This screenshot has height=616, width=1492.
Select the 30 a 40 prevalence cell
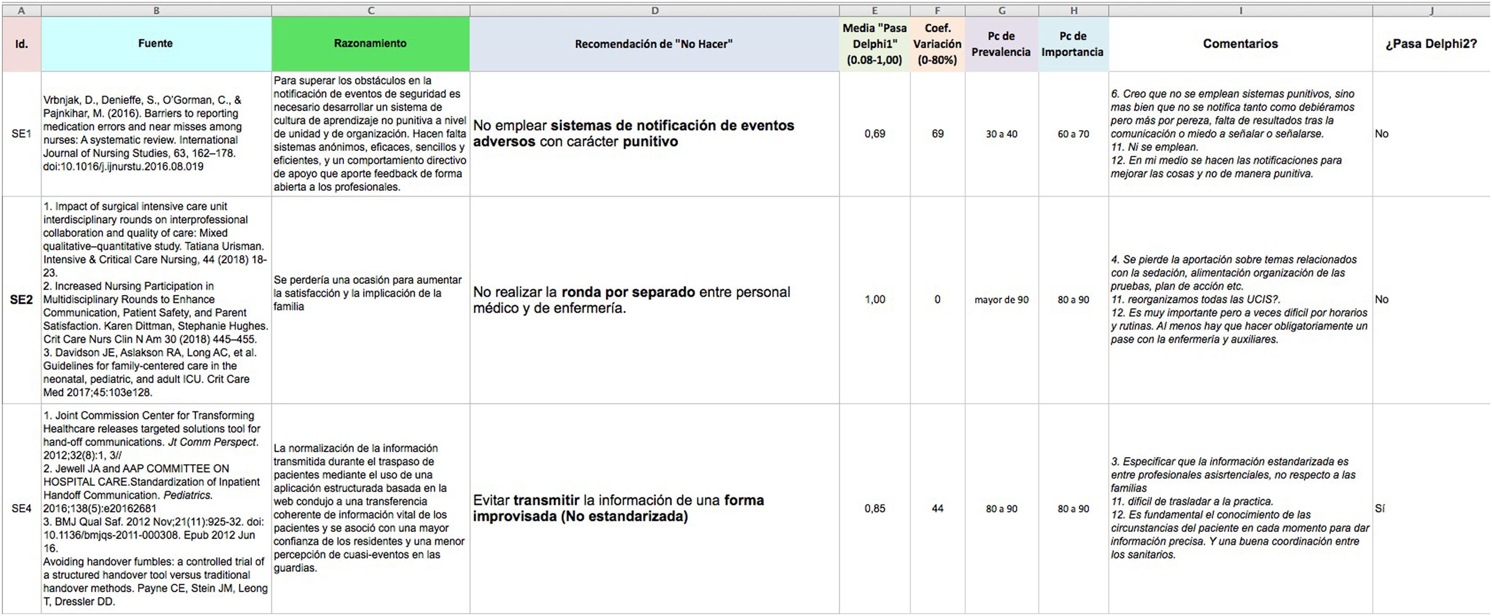[1001, 134]
